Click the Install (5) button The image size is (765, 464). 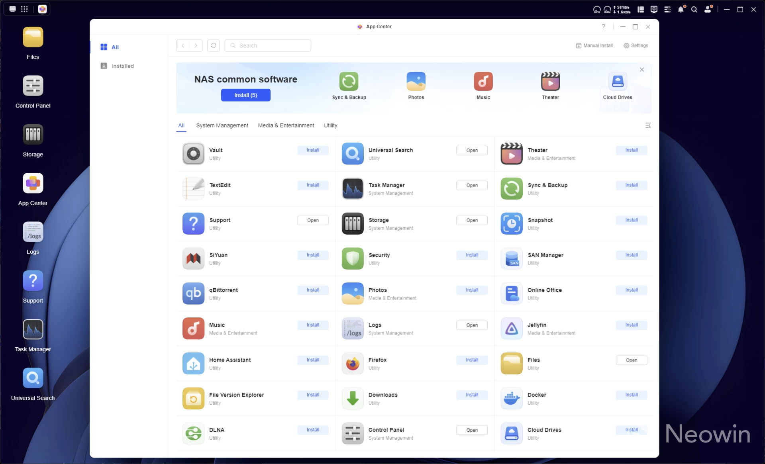point(245,95)
